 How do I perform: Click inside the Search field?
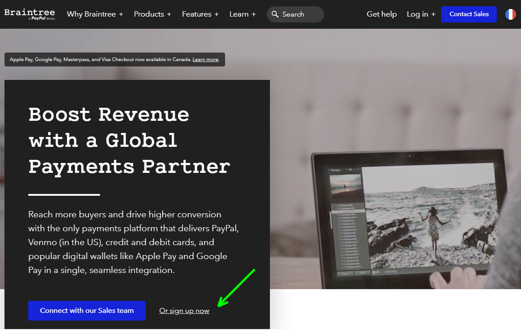coord(296,14)
